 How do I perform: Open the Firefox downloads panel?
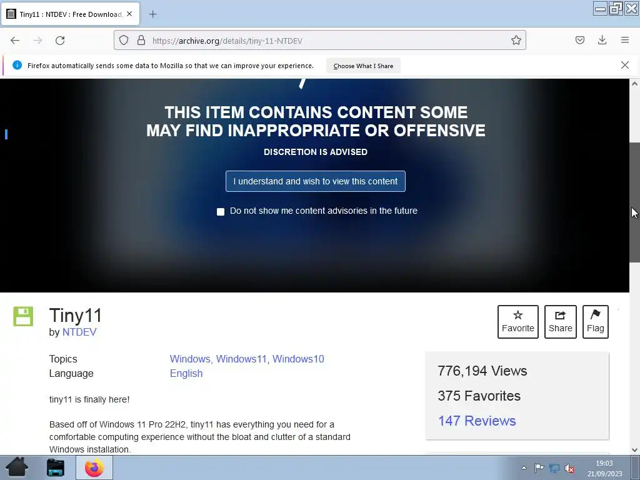pyautogui.click(x=602, y=40)
